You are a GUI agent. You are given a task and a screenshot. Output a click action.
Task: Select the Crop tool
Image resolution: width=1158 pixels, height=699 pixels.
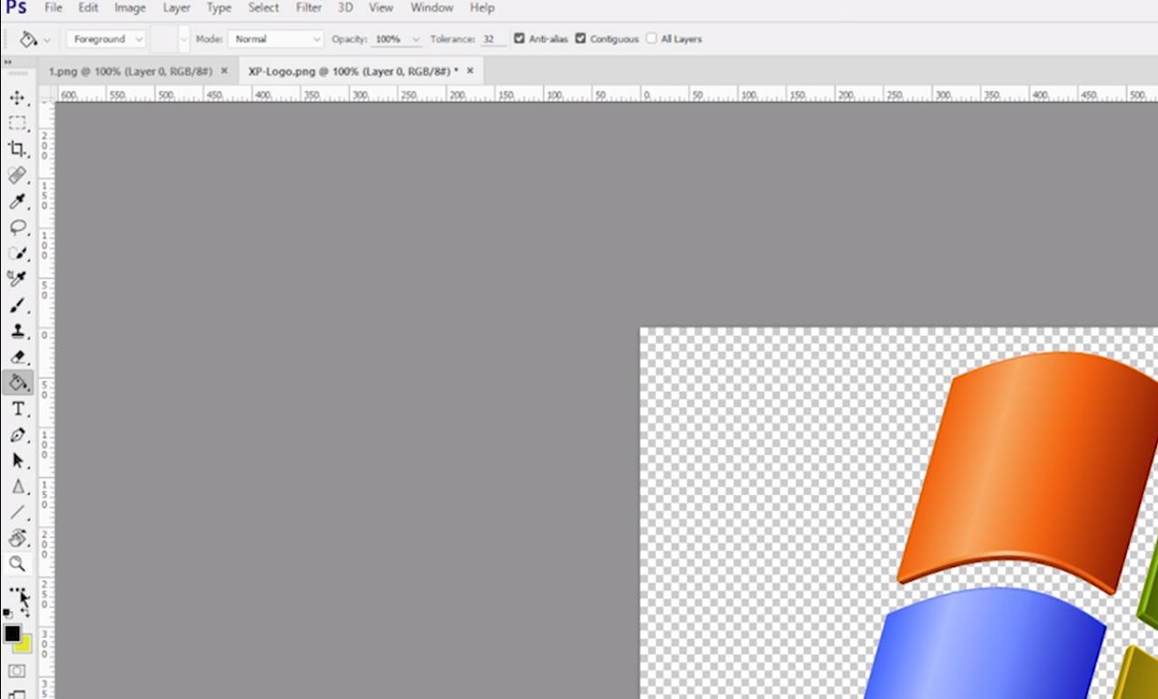click(x=17, y=148)
